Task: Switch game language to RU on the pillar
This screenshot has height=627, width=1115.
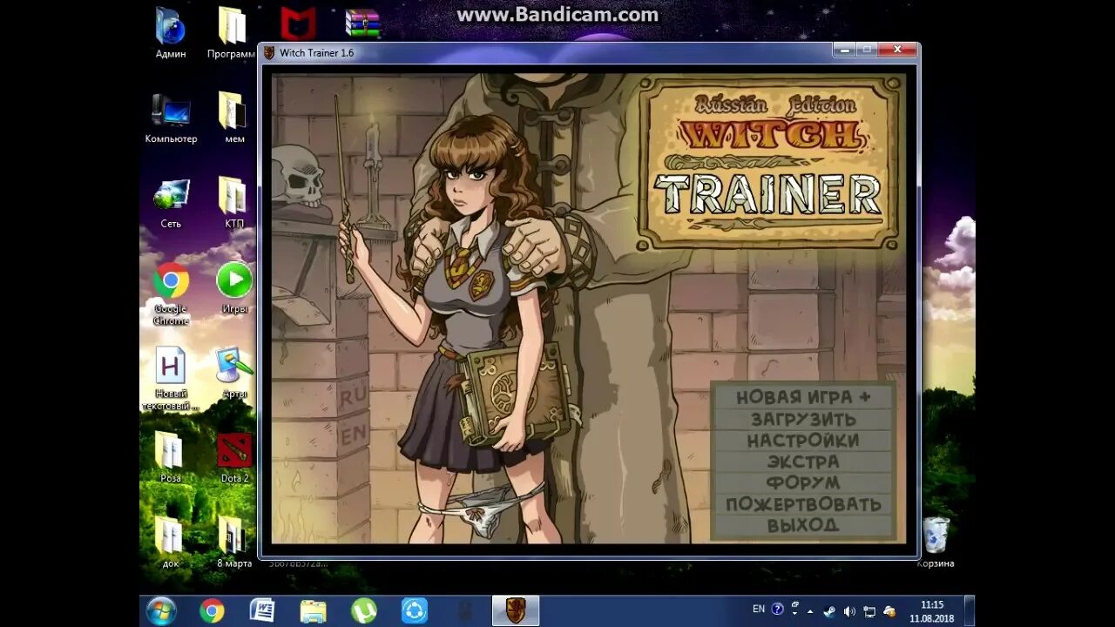Action: tap(353, 395)
